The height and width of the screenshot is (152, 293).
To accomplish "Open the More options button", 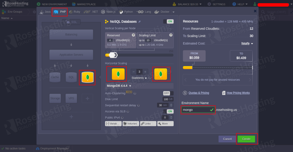I will click(x=165, y=124).
